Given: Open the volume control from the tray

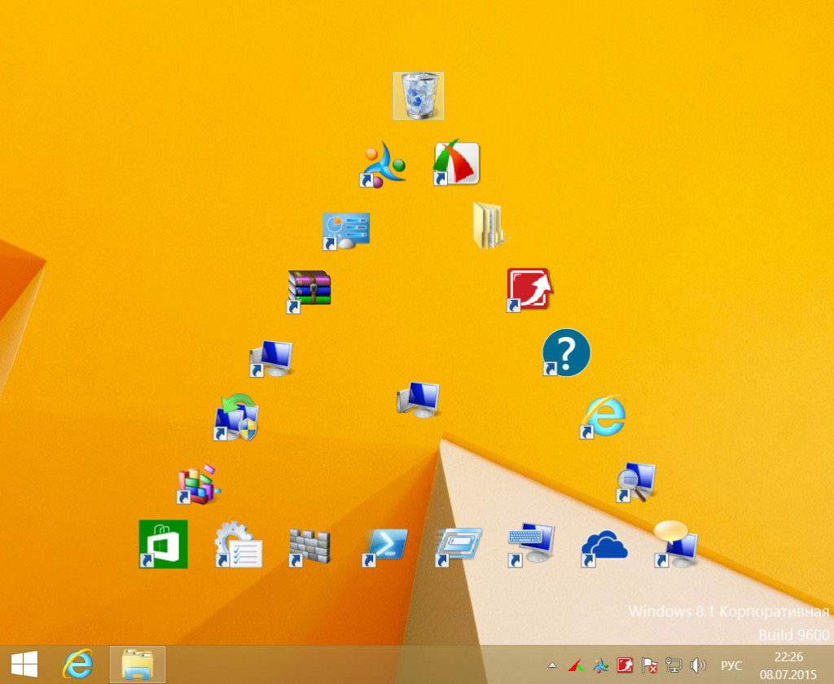Looking at the screenshot, I should pyautogui.click(x=699, y=665).
